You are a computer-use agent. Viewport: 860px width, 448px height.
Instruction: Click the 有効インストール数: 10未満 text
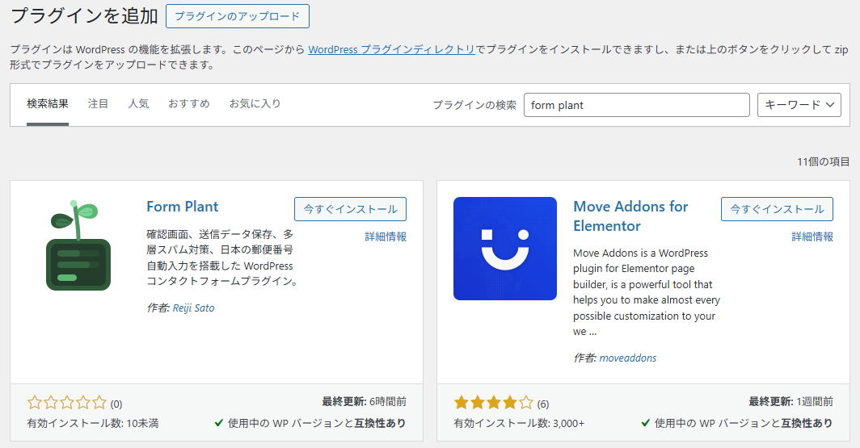[x=93, y=423]
